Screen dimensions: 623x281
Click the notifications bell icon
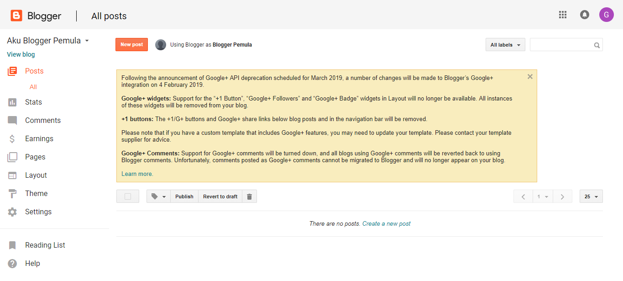pos(584,15)
